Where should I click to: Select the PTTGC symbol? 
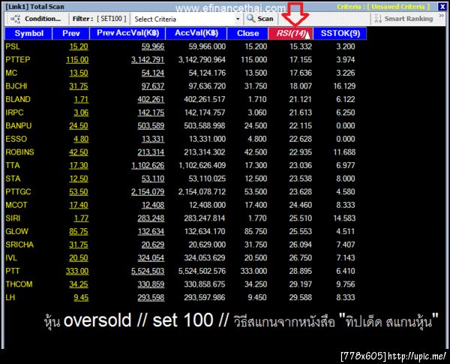(18, 192)
